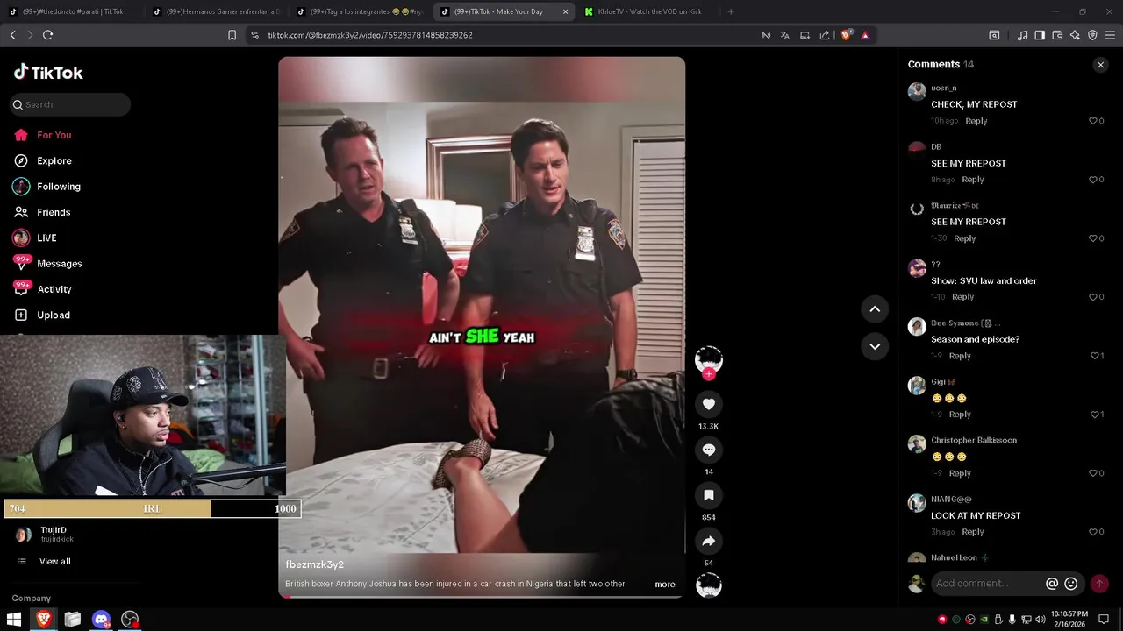Reply to 'Season and episode?' comment
Screen dimensions: 1123x631
960,356
